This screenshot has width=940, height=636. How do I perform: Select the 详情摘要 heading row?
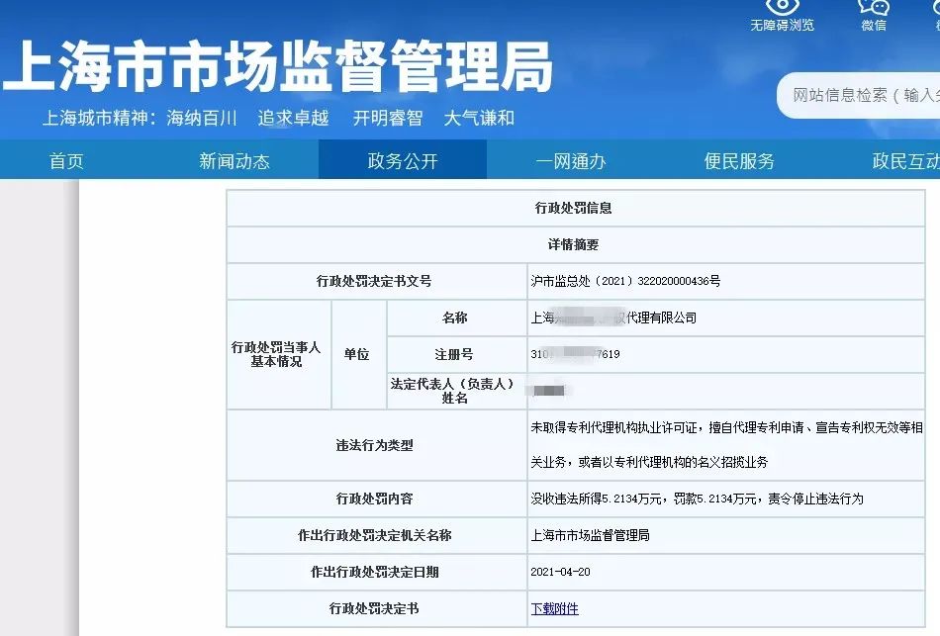tap(576, 244)
